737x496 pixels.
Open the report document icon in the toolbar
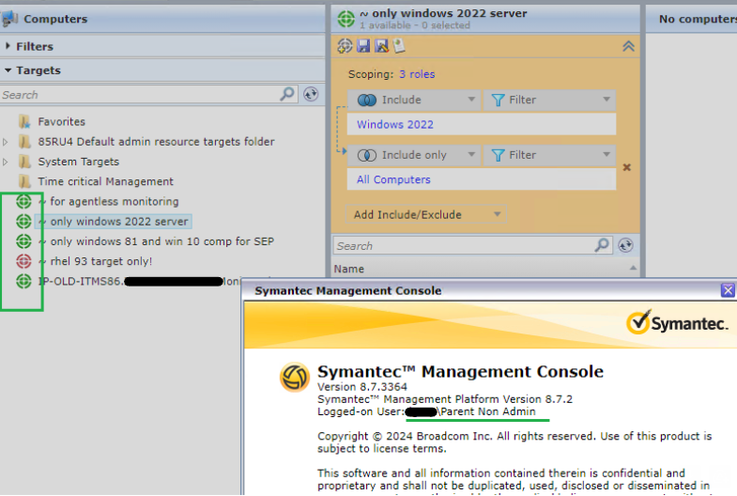point(399,46)
